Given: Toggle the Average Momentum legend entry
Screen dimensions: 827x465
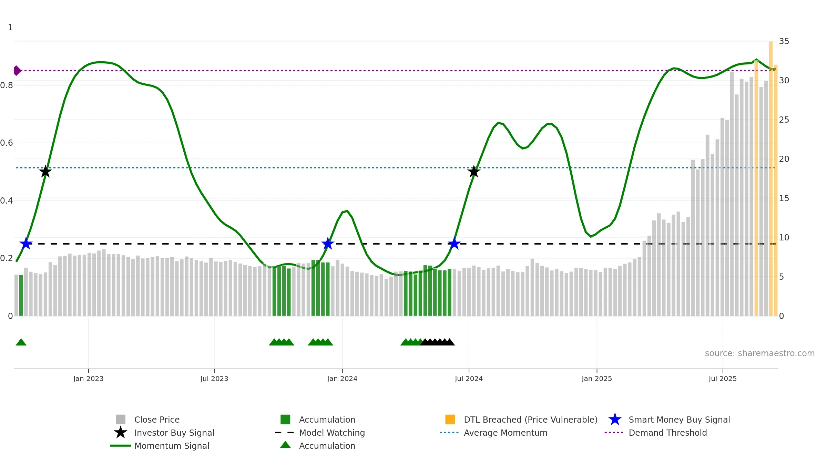Looking at the screenshot, I should (494, 433).
